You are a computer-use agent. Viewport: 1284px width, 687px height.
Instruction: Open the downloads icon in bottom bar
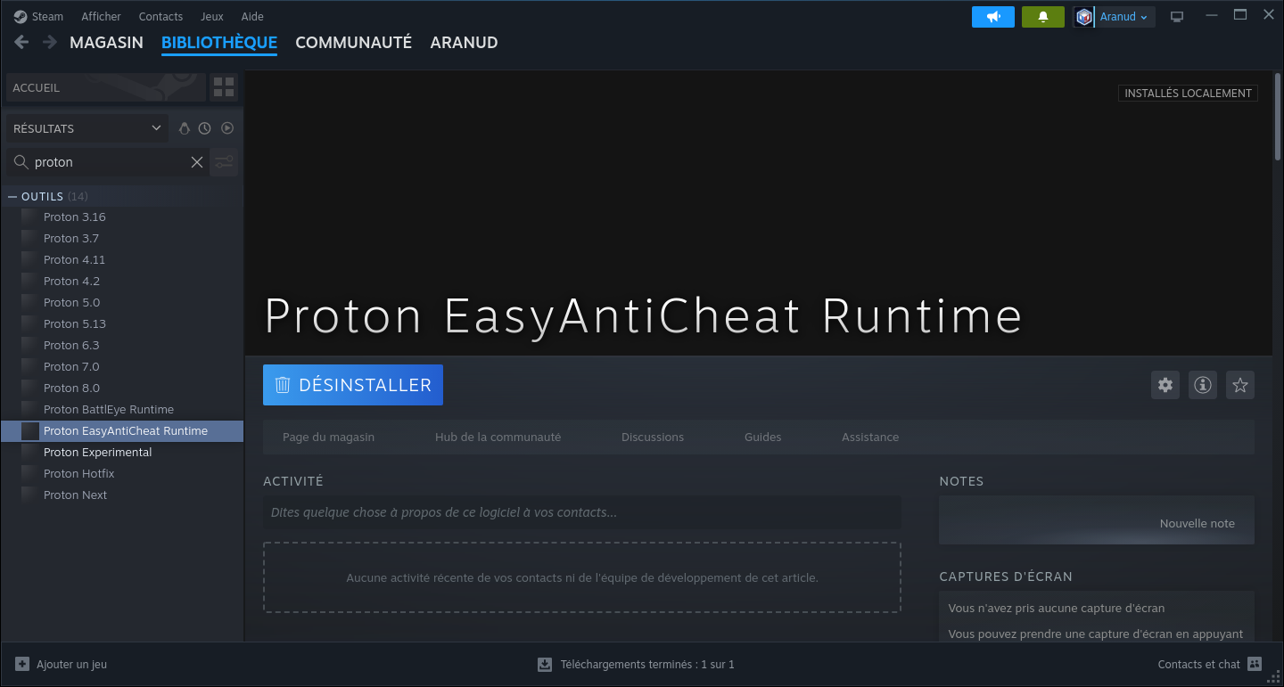point(545,664)
